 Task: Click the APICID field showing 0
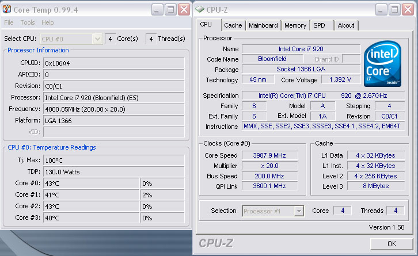114,75
